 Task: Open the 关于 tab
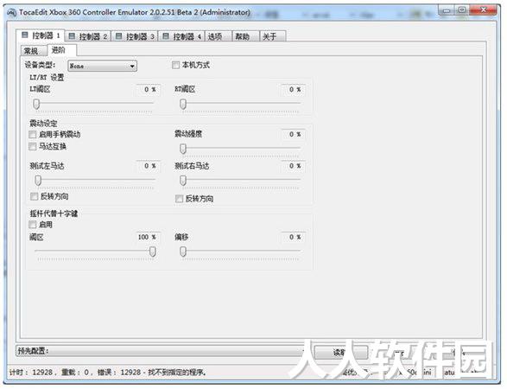(x=273, y=36)
